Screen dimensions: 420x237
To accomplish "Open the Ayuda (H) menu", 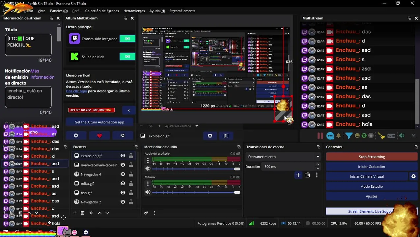I will [157, 11].
